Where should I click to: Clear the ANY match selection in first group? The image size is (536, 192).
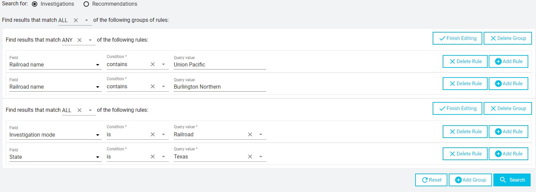tap(80, 40)
